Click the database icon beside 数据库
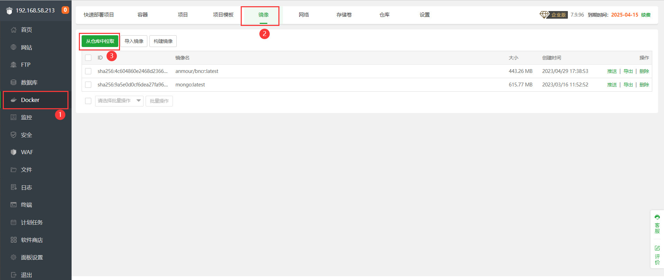Screen dimensions: 664x280 tap(13, 82)
